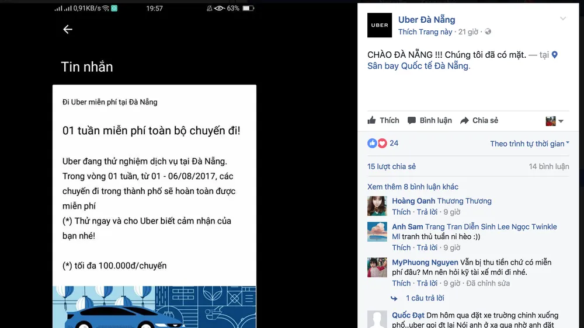Open Anh Sam profile name
The width and height of the screenshot is (584, 328).
[408, 226]
